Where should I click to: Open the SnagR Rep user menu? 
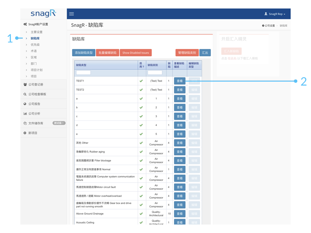tap(275, 14)
